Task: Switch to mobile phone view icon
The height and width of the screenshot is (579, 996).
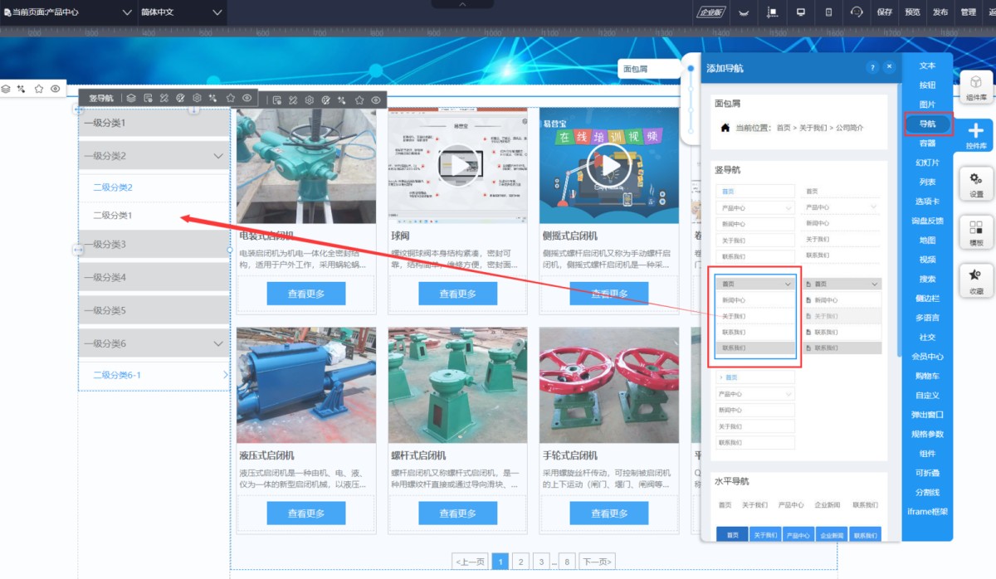Action: [828, 12]
